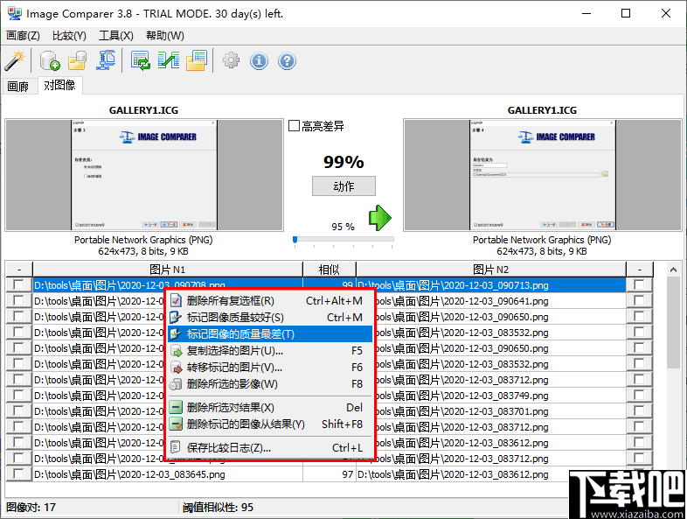Tick right checkbox for 083749.png row
The width and height of the screenshot is (687, 519).
639,396
